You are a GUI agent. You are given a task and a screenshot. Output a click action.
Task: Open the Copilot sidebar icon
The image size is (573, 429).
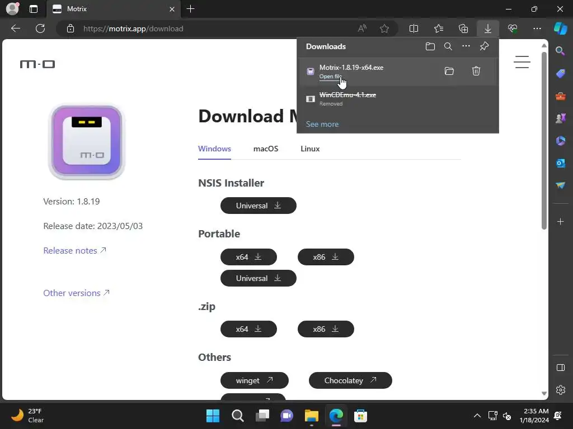click(x=560, y=28)
